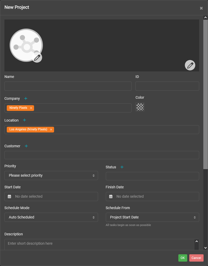Open the Start Date calendar icon

[x=9, y=196]
